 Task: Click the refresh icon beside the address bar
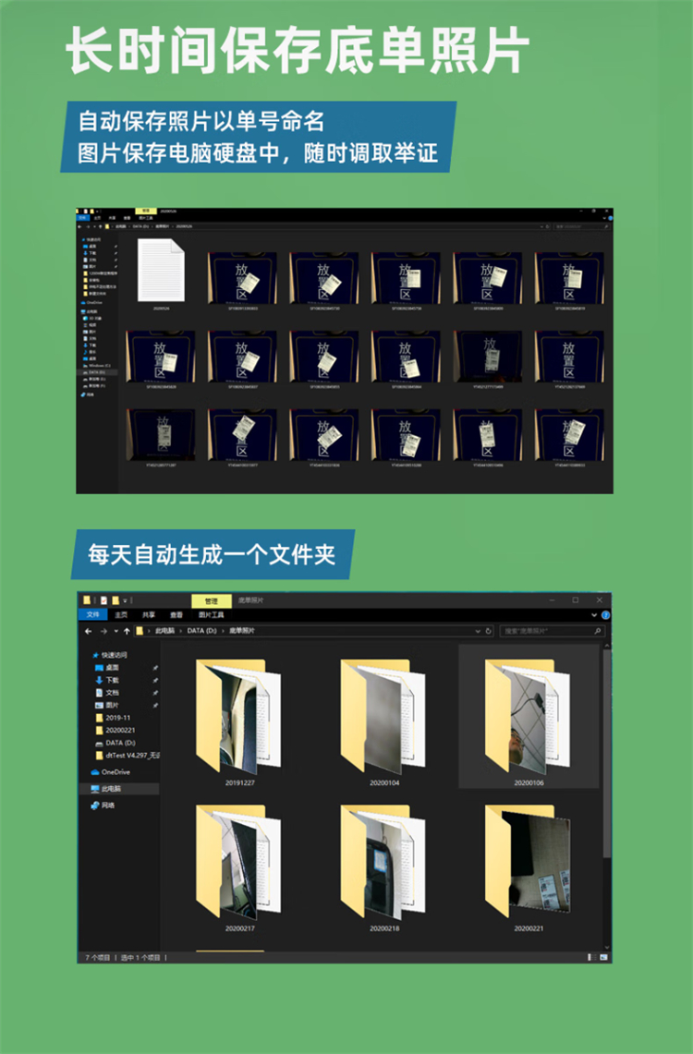tap(489, 631)
